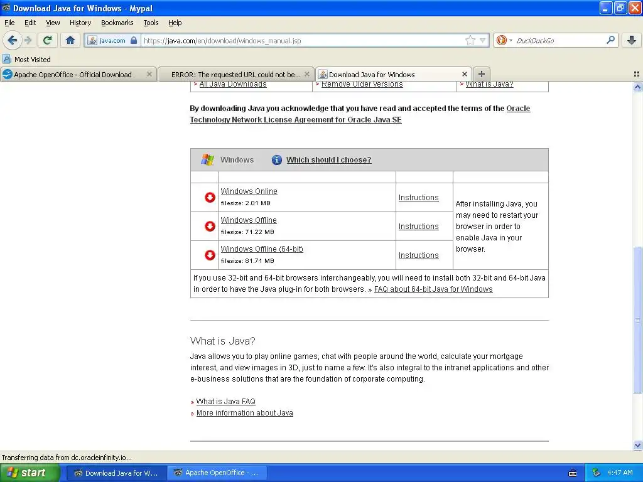Download the Windows Offline 71.22 MB link

tap(249, 220)
